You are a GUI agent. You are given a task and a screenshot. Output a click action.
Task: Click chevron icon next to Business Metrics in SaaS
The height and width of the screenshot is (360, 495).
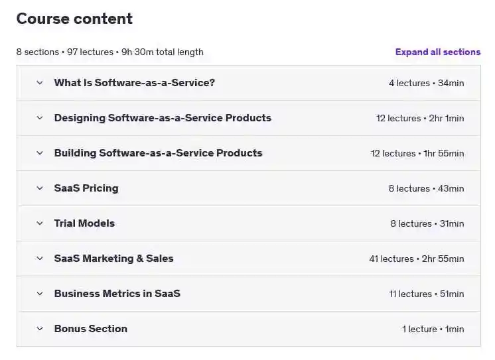[x=40, y=294]
